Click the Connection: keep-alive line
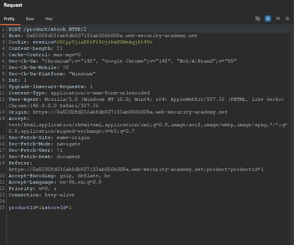This screenshot has height=245, width=294. point(42,195)
